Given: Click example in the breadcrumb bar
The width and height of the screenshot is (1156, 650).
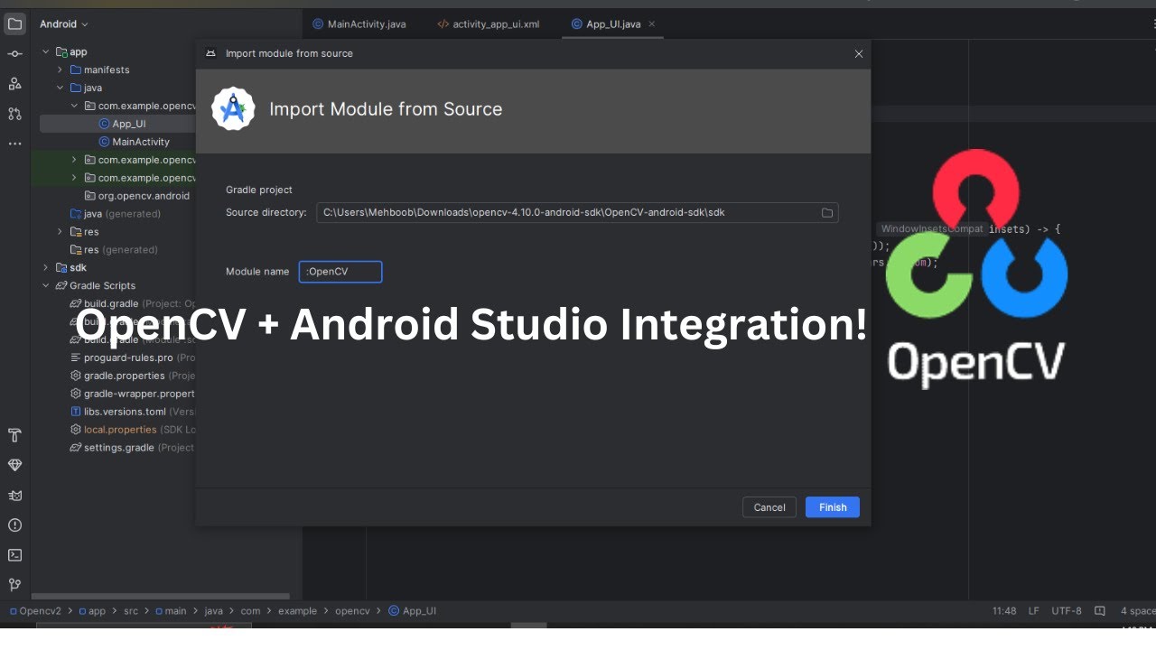Looking at the screenshot, I should (x=297, y=611).
